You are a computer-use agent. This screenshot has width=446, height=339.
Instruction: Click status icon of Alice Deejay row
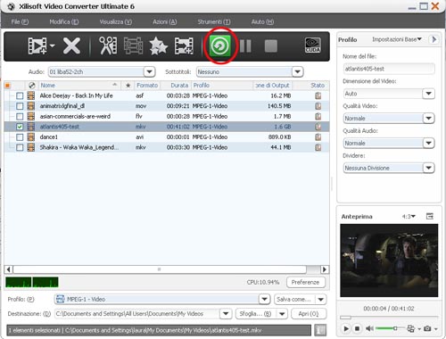coord(318,95)
